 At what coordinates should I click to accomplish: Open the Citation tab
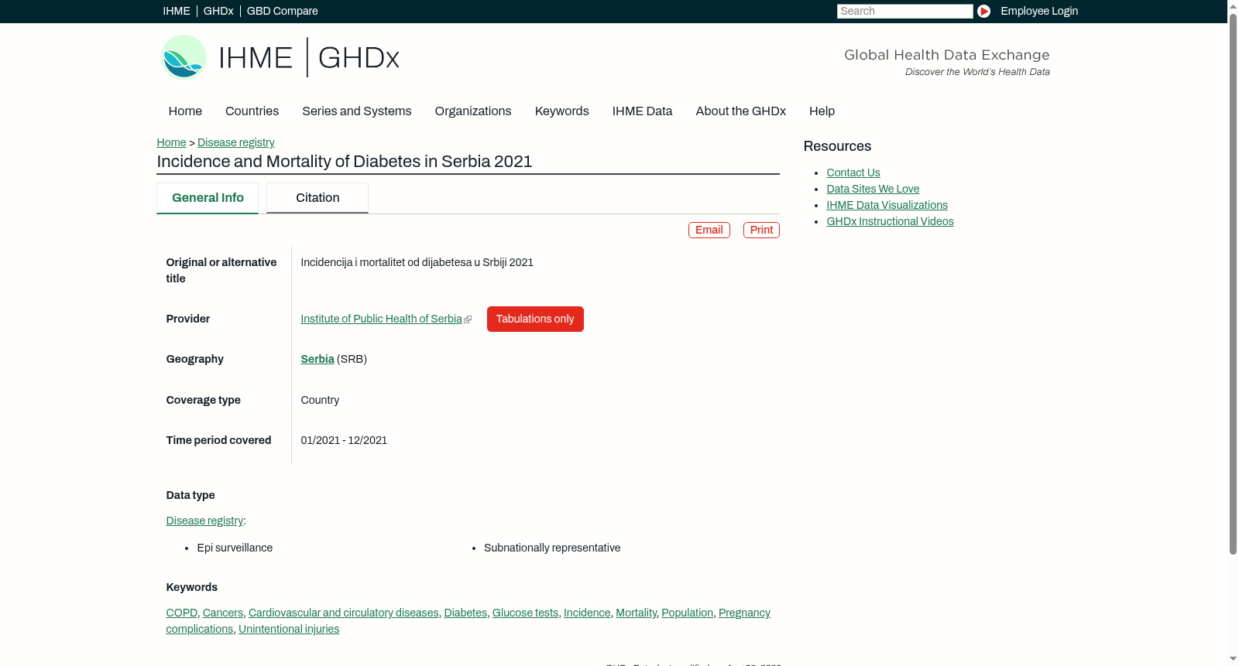[x=317, y=198]
